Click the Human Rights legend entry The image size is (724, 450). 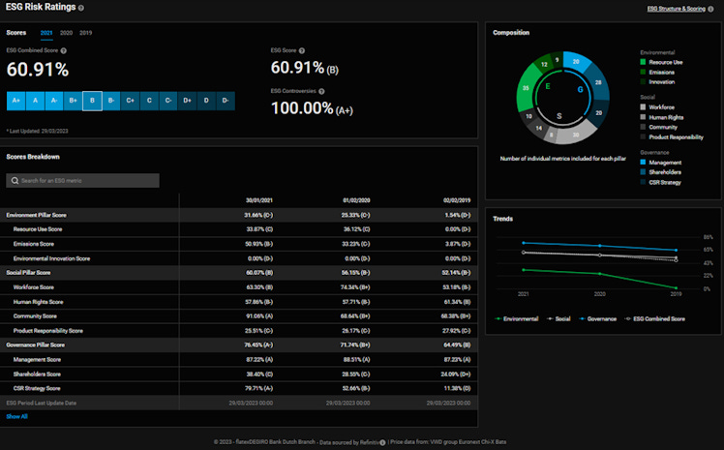pyautogui.click(x=662, y=117)
